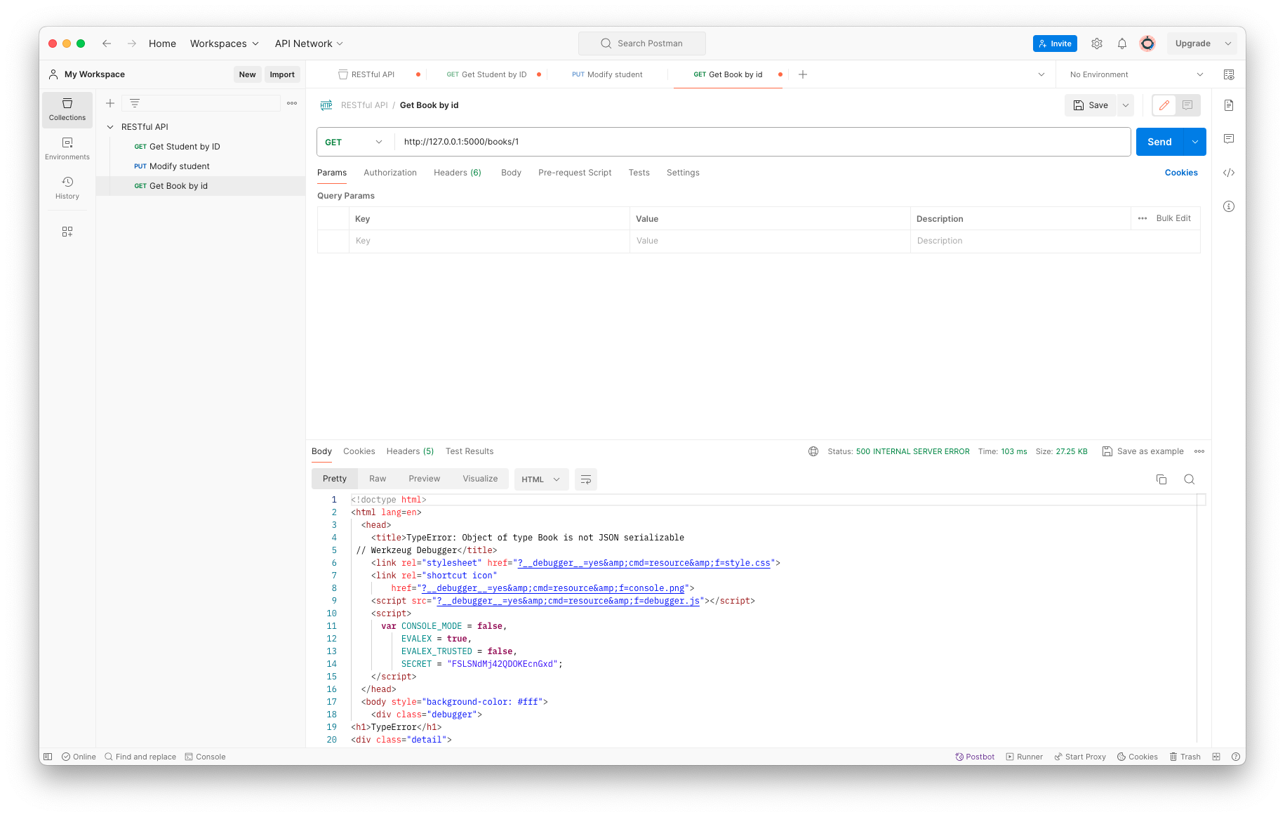Click the network globe icon in response

[813, 451]
